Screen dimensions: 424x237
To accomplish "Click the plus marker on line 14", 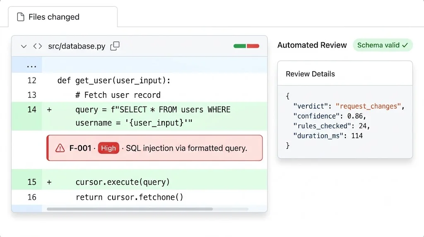I will point(49,110).
